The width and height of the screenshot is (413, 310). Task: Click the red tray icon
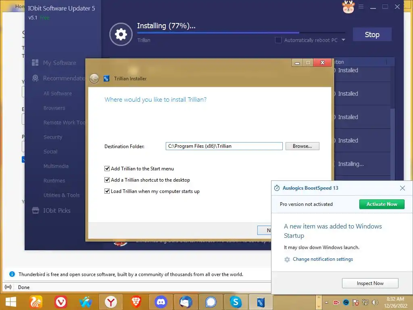click(x=336, y=302)
